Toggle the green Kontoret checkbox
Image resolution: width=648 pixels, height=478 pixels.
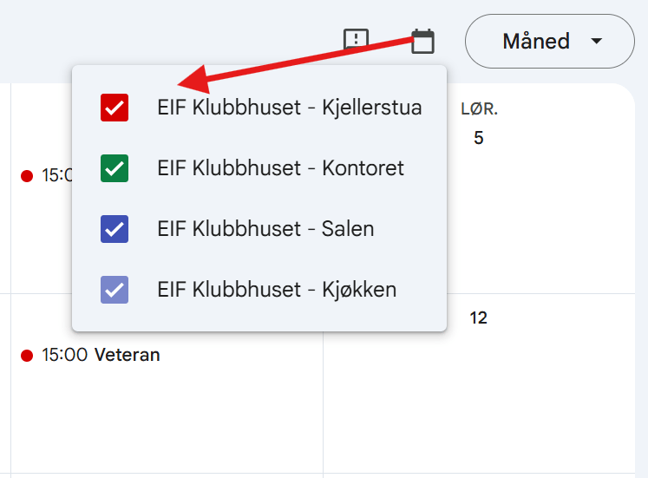(115, 168)
